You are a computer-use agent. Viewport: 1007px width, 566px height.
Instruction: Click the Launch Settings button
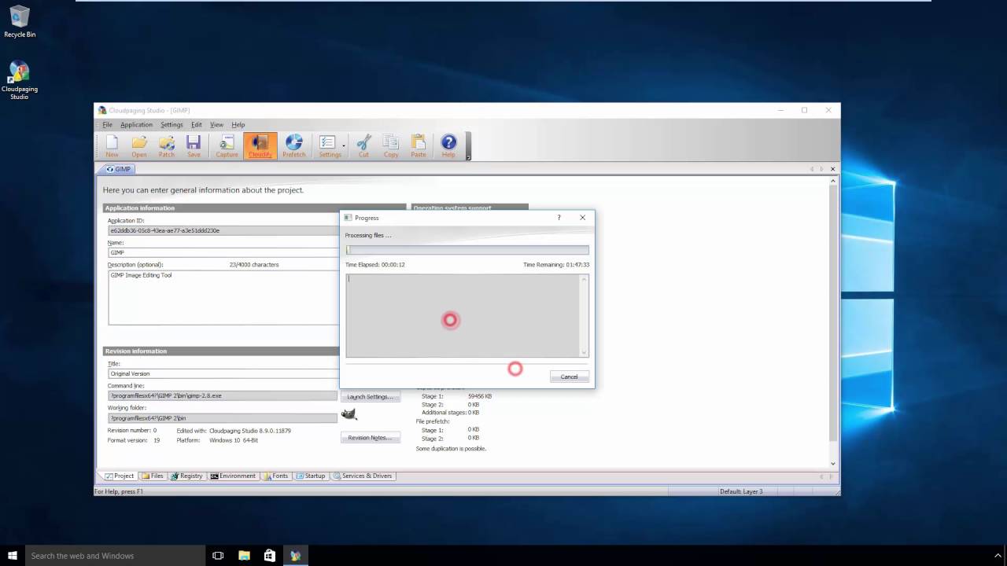(x=370, y=396)
